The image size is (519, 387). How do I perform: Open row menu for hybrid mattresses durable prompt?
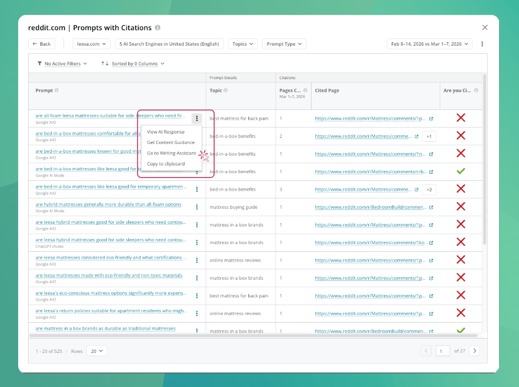(196, 207)
